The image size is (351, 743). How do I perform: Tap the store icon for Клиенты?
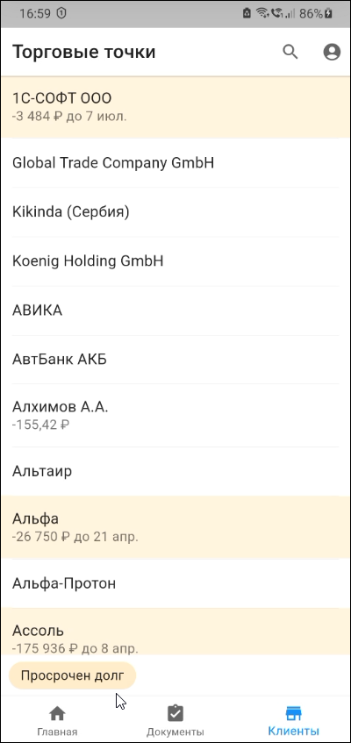[x=293, y=713]
